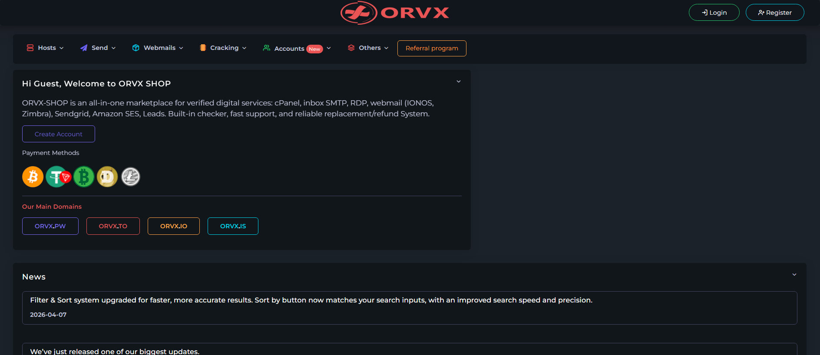Image resolution: width=820 pixels, height=355 pixels.
Task: Click the Webmails cube icon
Action: point(136,48)
